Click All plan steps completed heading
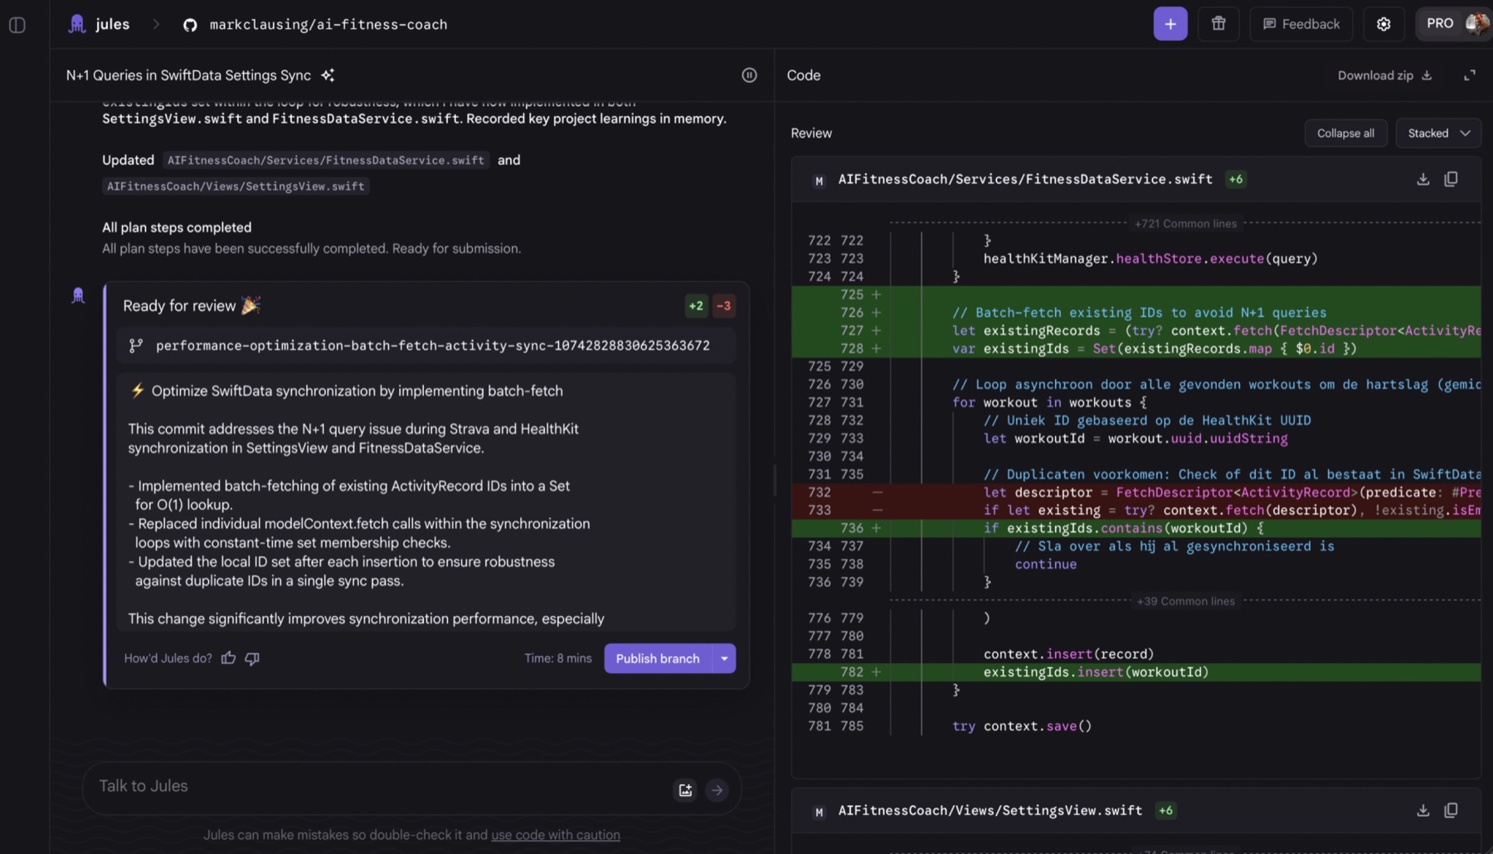1493x854 pixels. 177,227
